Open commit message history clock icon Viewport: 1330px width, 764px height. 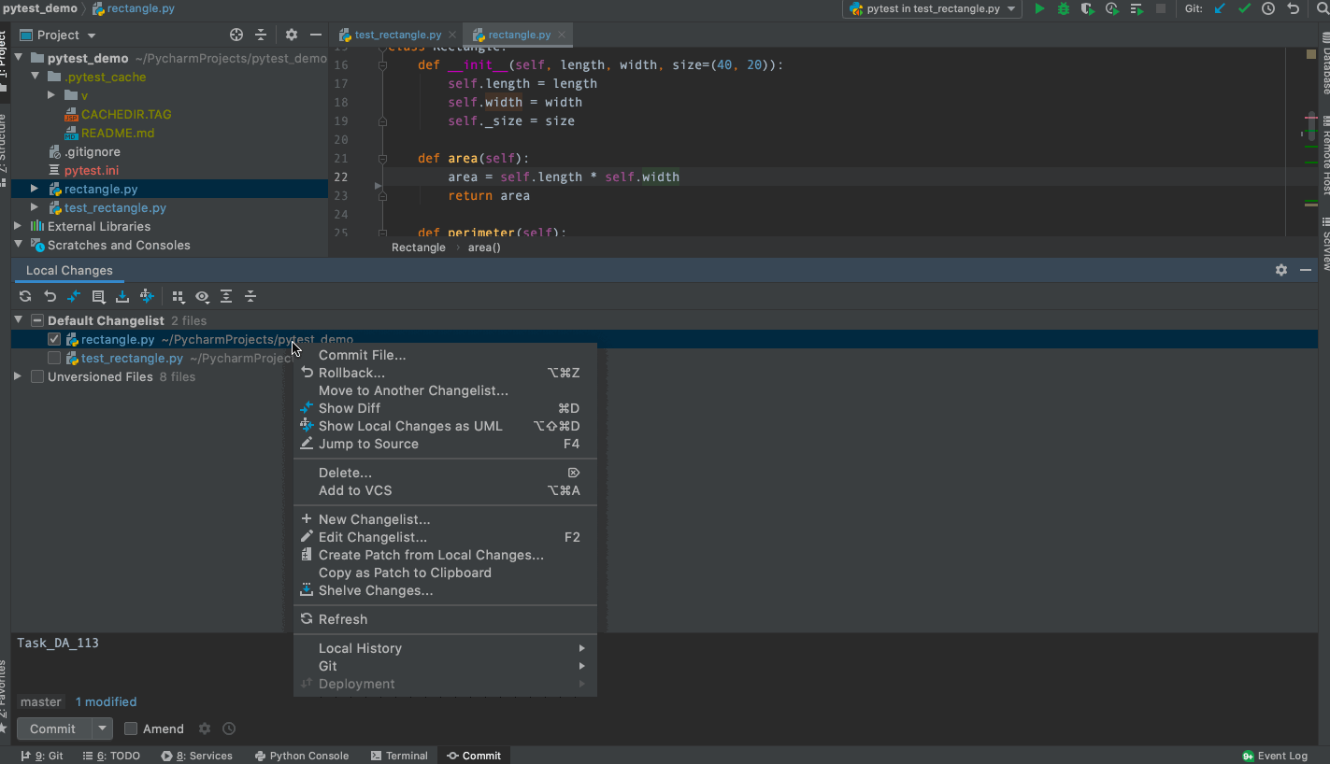(229, 729)
